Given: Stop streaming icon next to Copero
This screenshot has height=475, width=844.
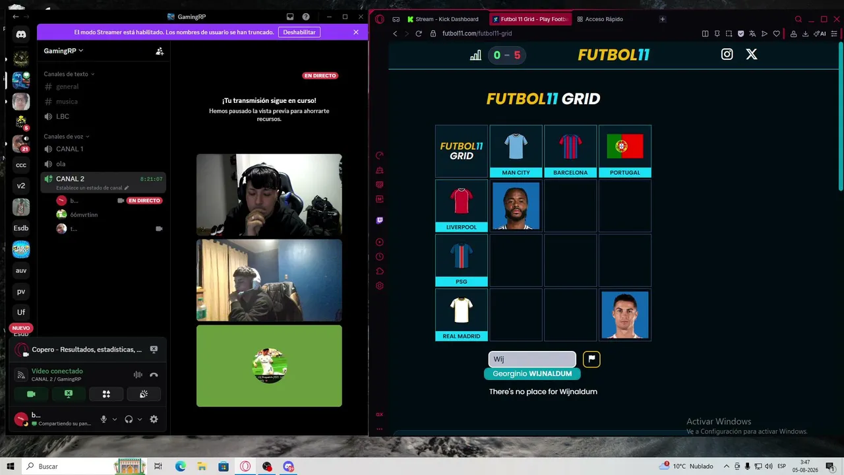Looking at the screenshot, I should point(154,350).
